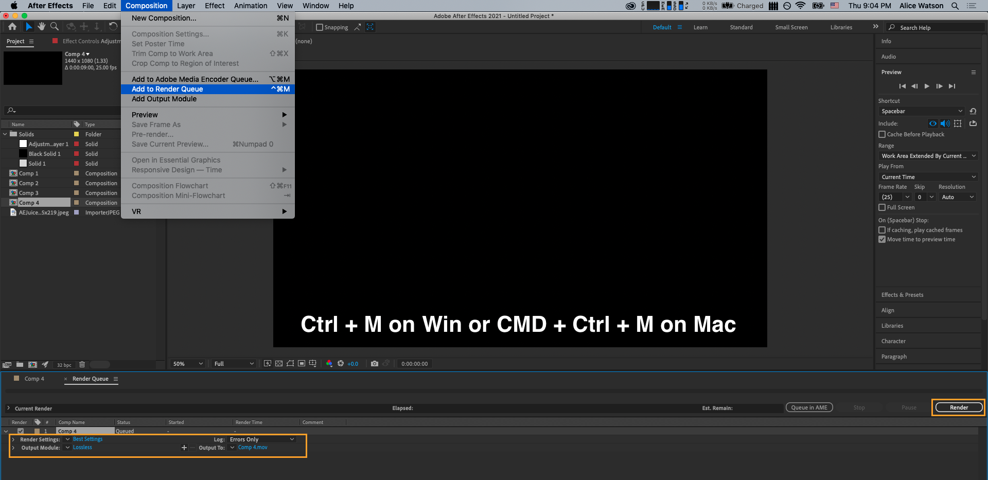The height and width of the screenshot is (480, 988).
Task: Create a new folder in Project panel
Action: point(20,364)
